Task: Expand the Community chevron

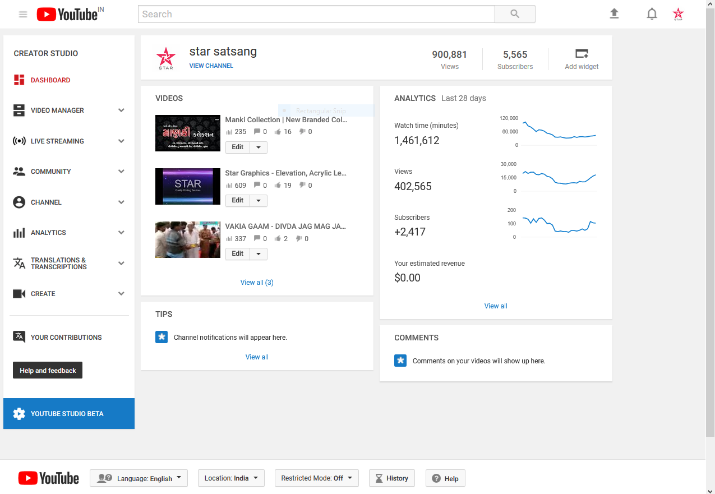Action: pos(121,172)
